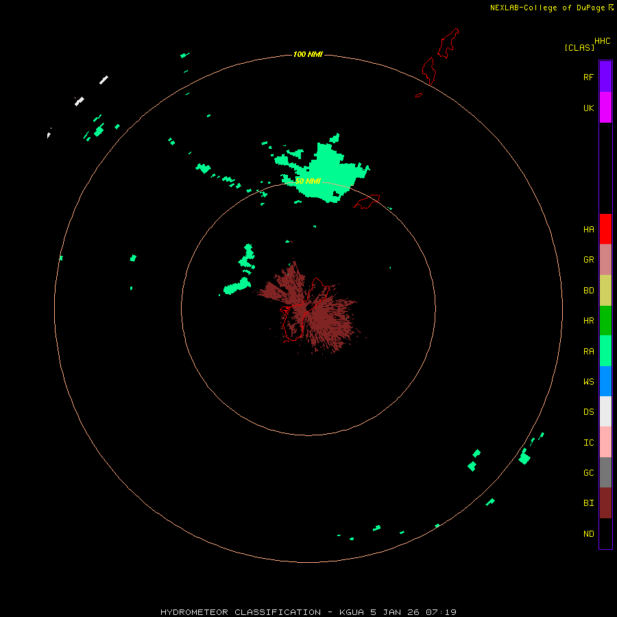This screenshot has height=617, width=617.
Task: Click the [CLAS] label
Action: click(579, 47)
